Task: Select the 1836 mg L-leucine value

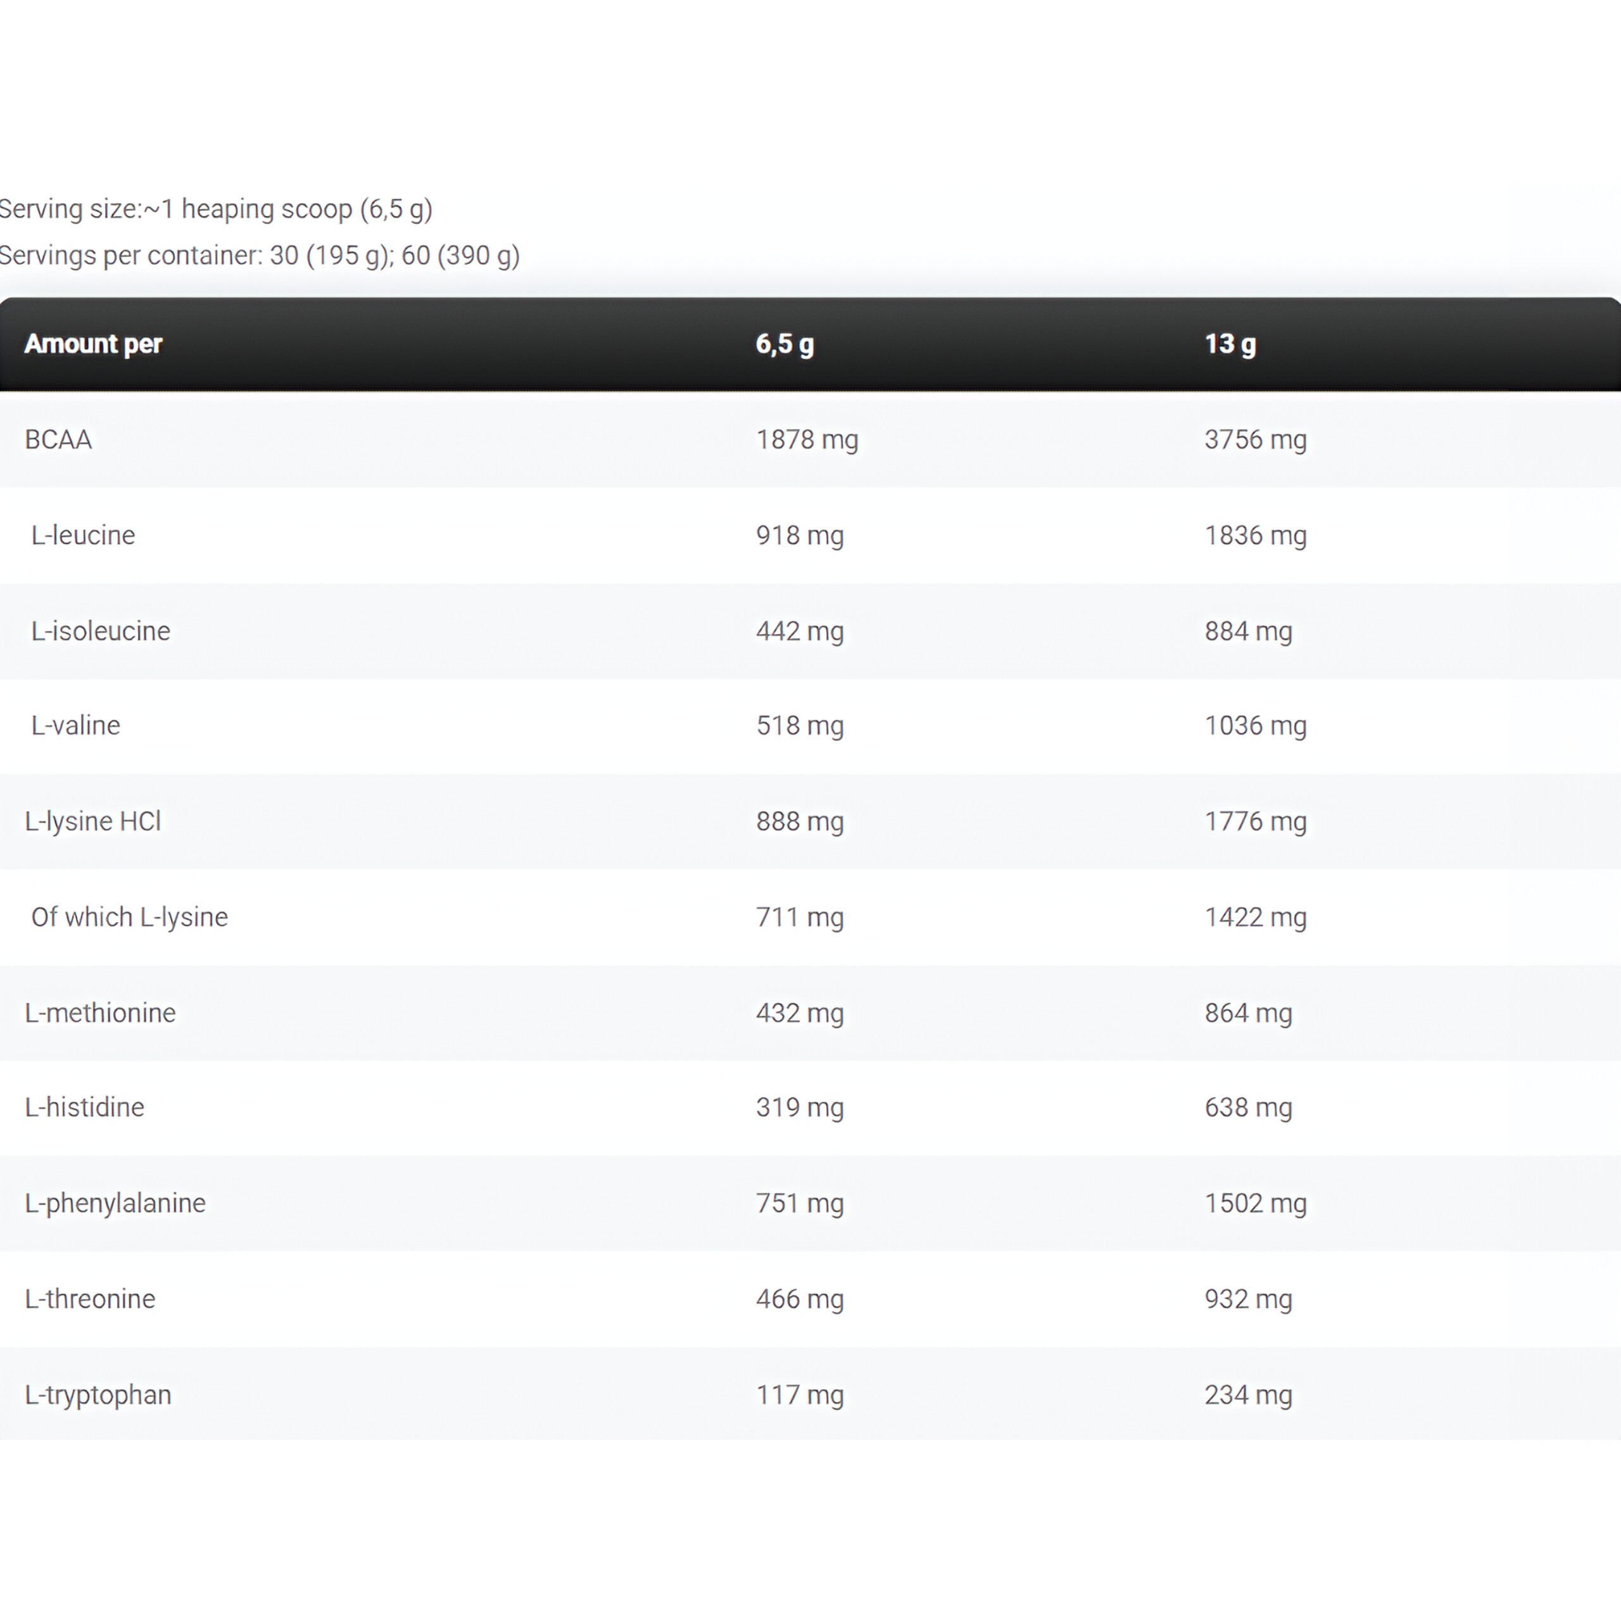Action: [1255, 535]
